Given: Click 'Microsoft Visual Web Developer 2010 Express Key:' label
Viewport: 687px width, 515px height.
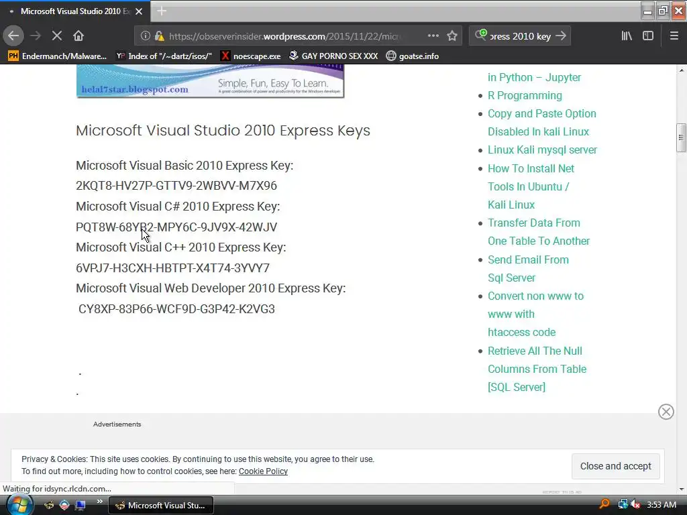Looking at the screenshot, I should pyautogui.click(x=211, y=288).
